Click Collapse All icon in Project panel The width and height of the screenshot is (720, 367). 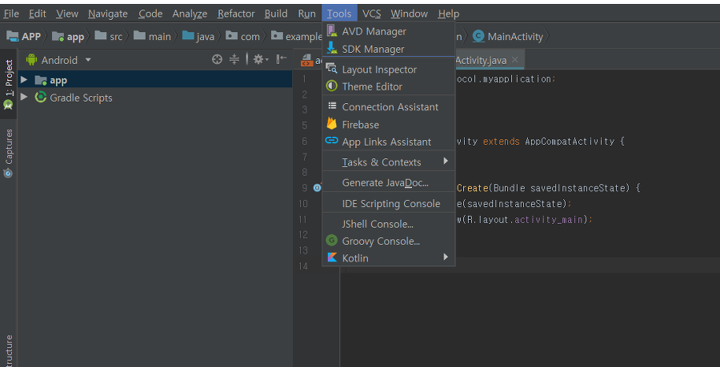tap(234, 59)
